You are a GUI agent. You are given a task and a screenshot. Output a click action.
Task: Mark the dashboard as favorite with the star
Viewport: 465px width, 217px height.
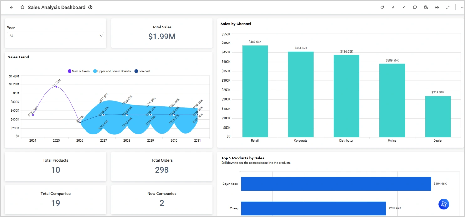[22, 8]
